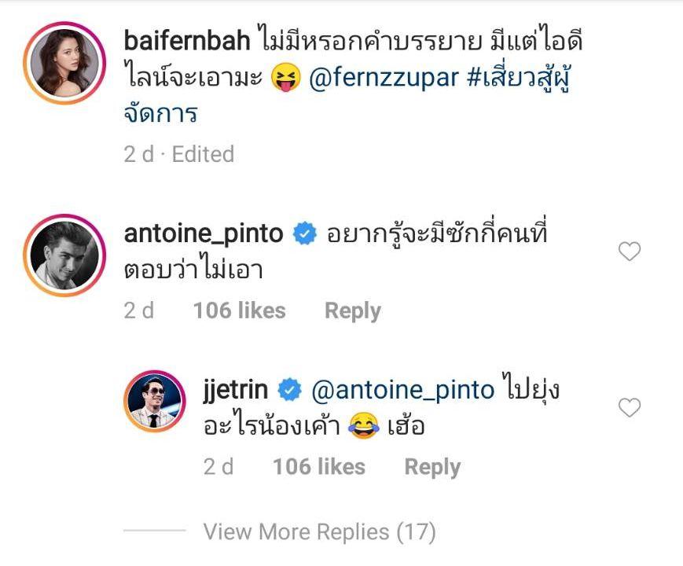Open the jjetrin username

(236, 389)
